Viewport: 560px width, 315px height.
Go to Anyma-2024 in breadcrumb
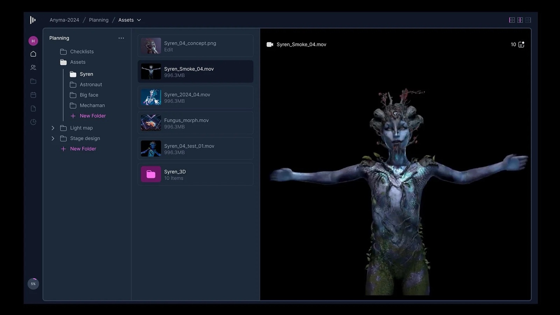point(64,20)
